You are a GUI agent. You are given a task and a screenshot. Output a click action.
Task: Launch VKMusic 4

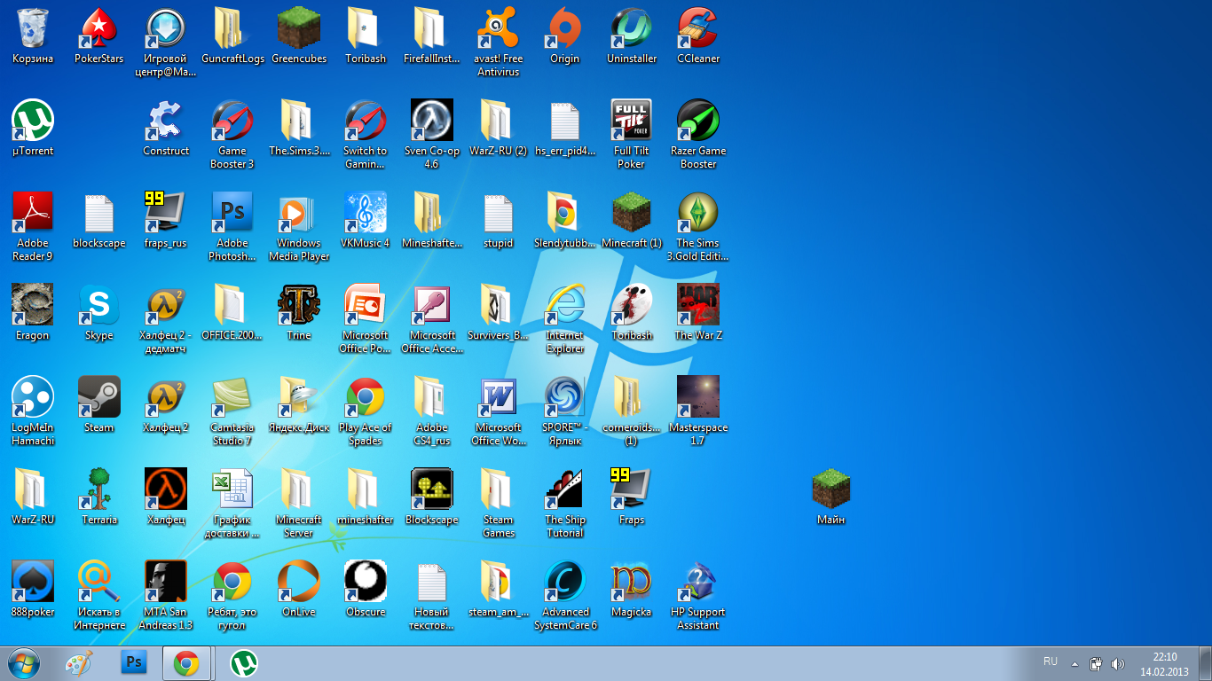[366, 213]
